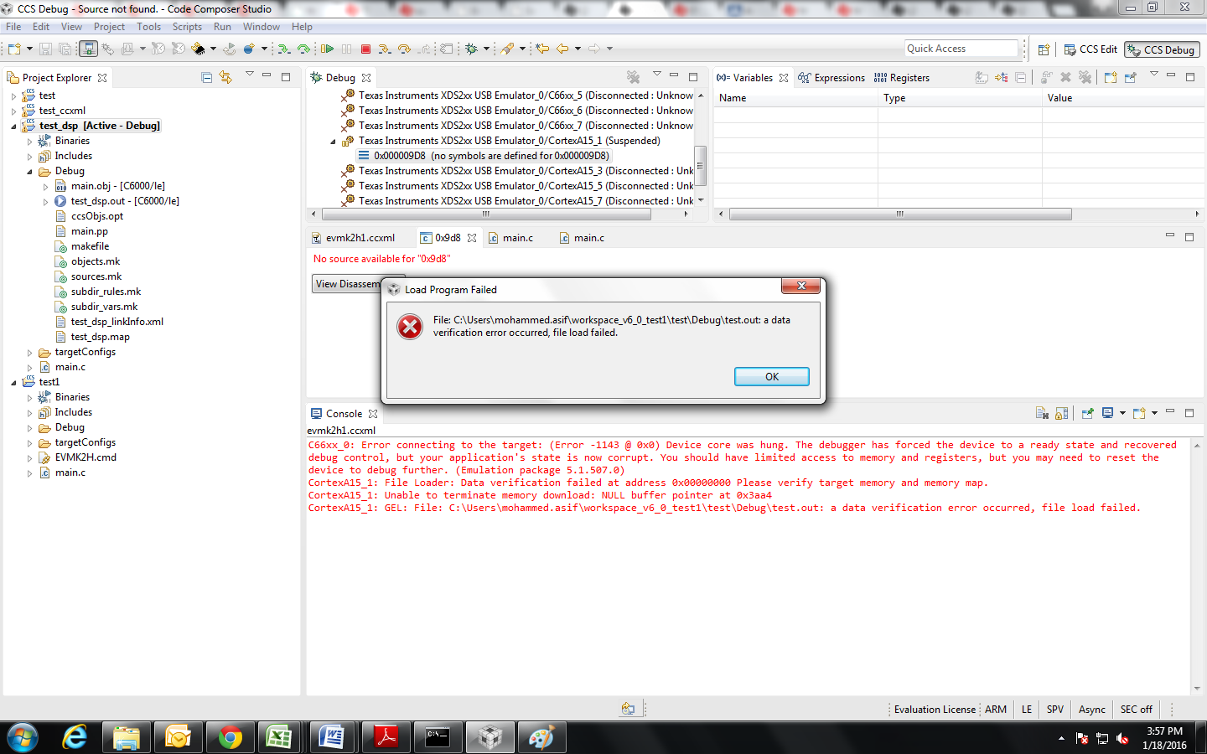Open Word from taskbar
Viewport: 1207px width, 754px height.
(332, 737)
